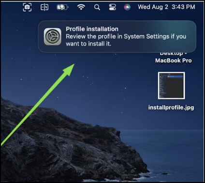This screenshot has width=205, height=183.
Task: Click the System Settings gear in the notification
Action: pos(53,37)
